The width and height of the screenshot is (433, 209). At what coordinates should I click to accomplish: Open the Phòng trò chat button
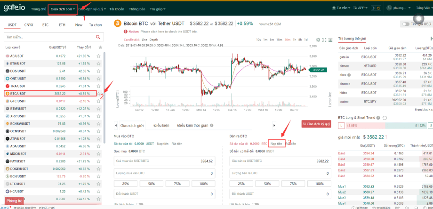(15, 201)
